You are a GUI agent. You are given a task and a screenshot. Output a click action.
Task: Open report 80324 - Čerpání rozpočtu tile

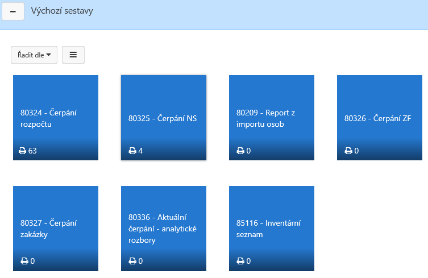coord(56,118)
